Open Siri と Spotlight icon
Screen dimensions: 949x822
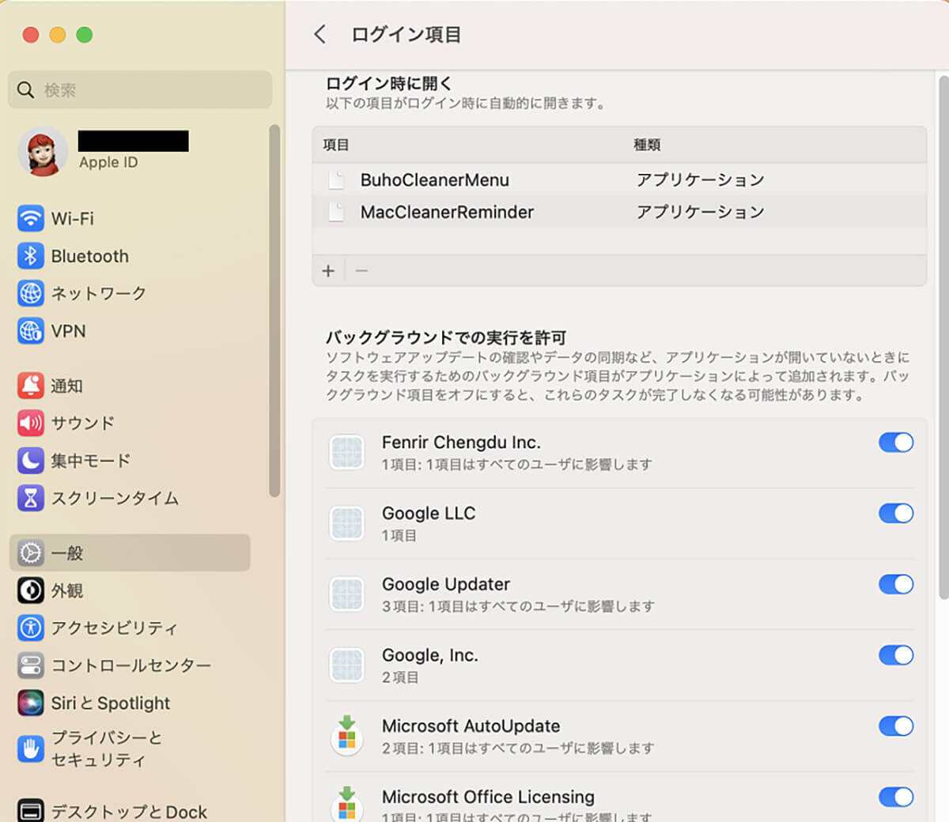click(30, 703)
